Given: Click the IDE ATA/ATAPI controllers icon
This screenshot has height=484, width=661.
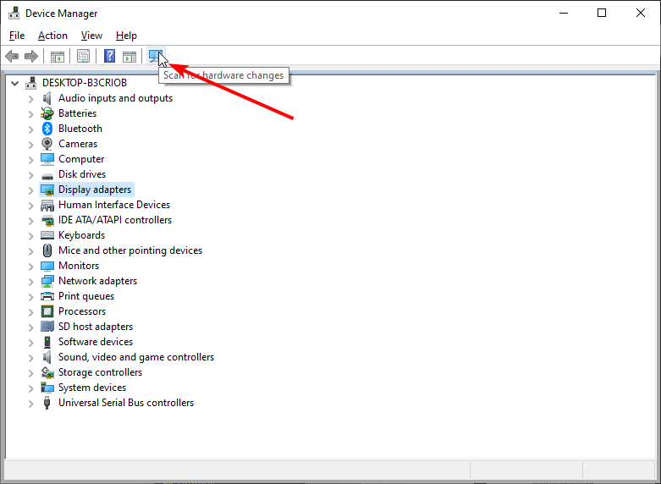Looking at the screenshot, I should coord(47,220).
